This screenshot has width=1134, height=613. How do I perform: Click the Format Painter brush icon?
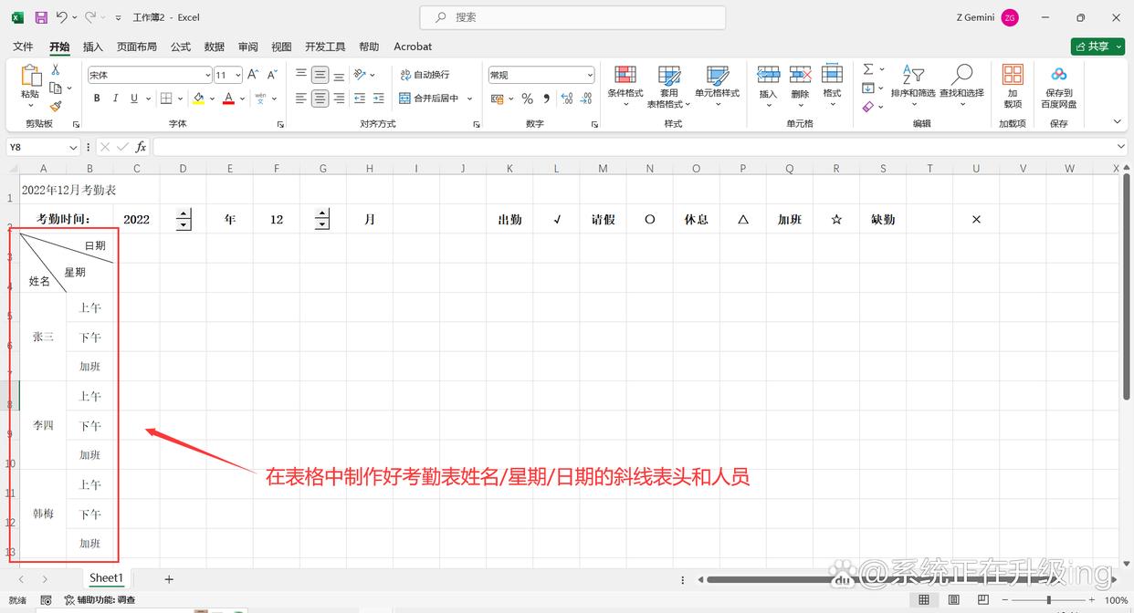pyautogui.click(x=56, y=107)
